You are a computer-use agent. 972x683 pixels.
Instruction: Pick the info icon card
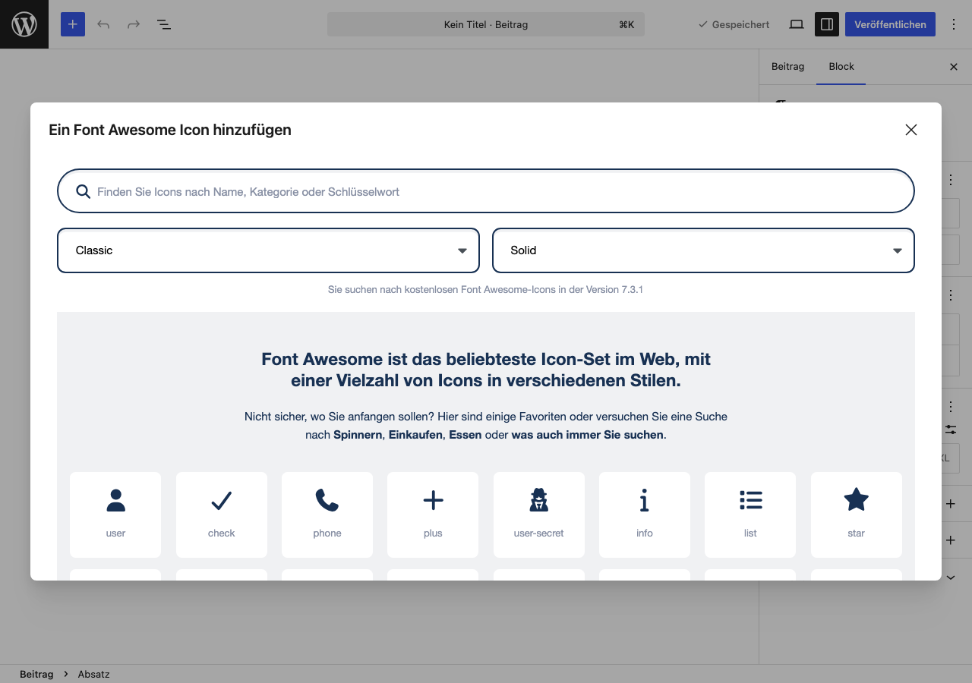645,515
